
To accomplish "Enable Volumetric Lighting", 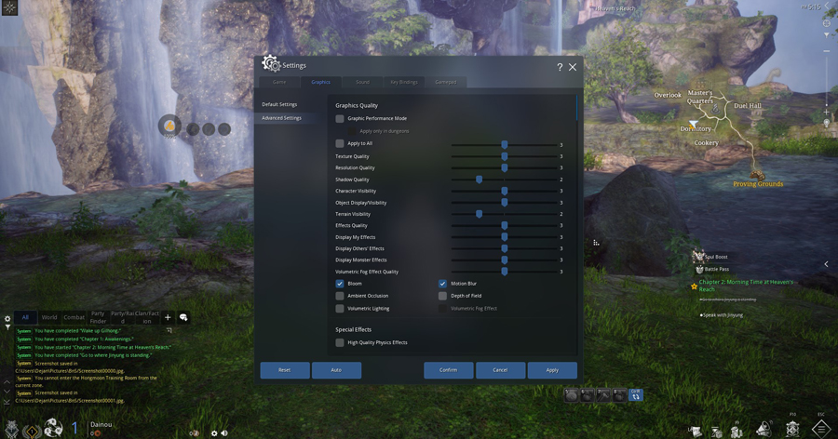I will click(339, 309).
